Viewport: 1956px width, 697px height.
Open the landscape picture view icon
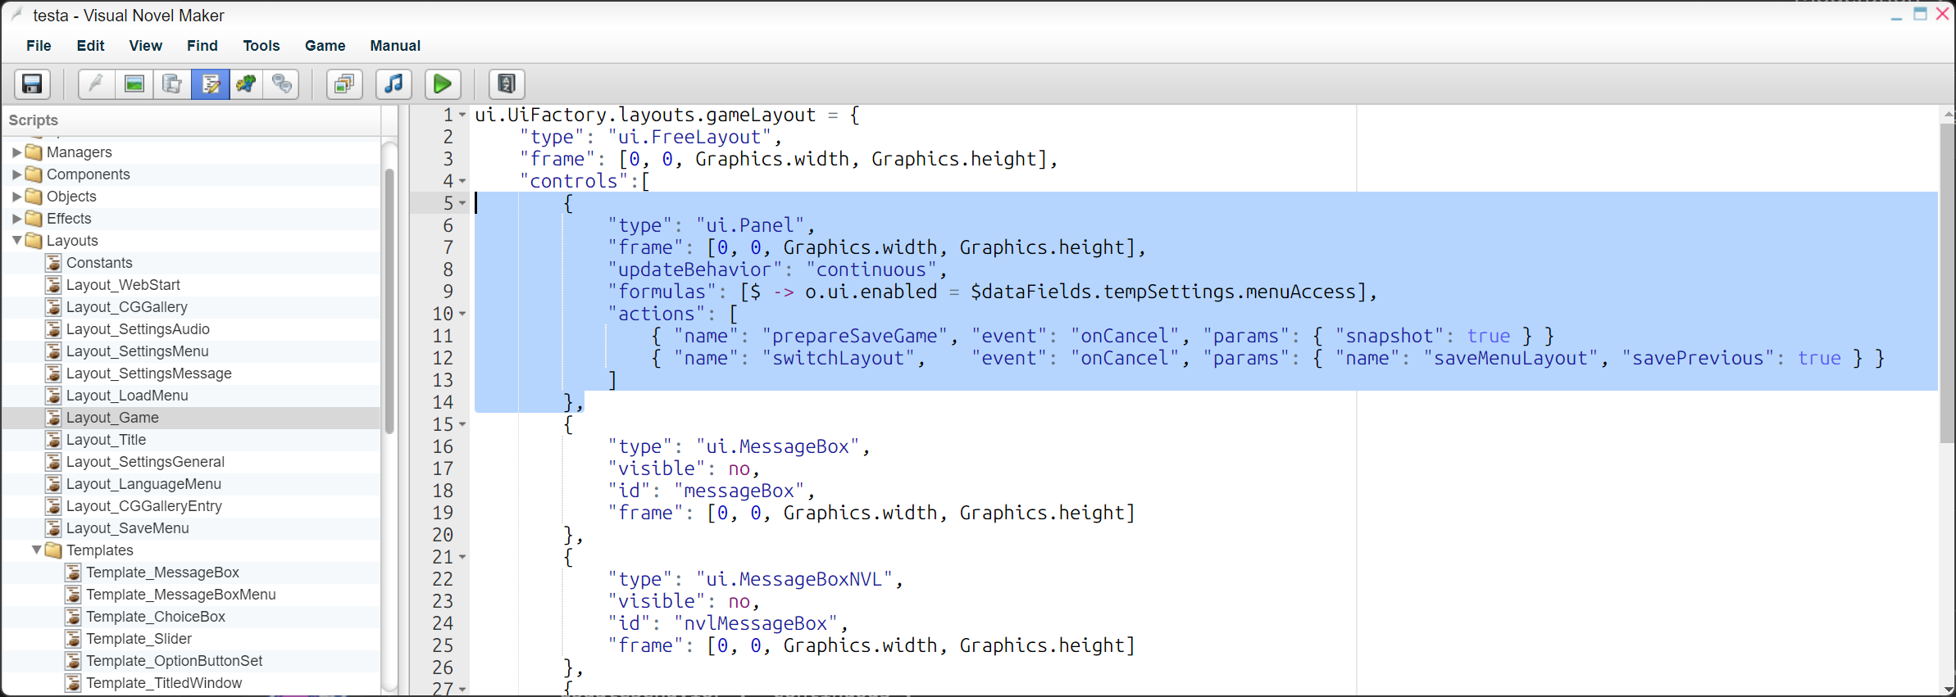click(134, 84)
